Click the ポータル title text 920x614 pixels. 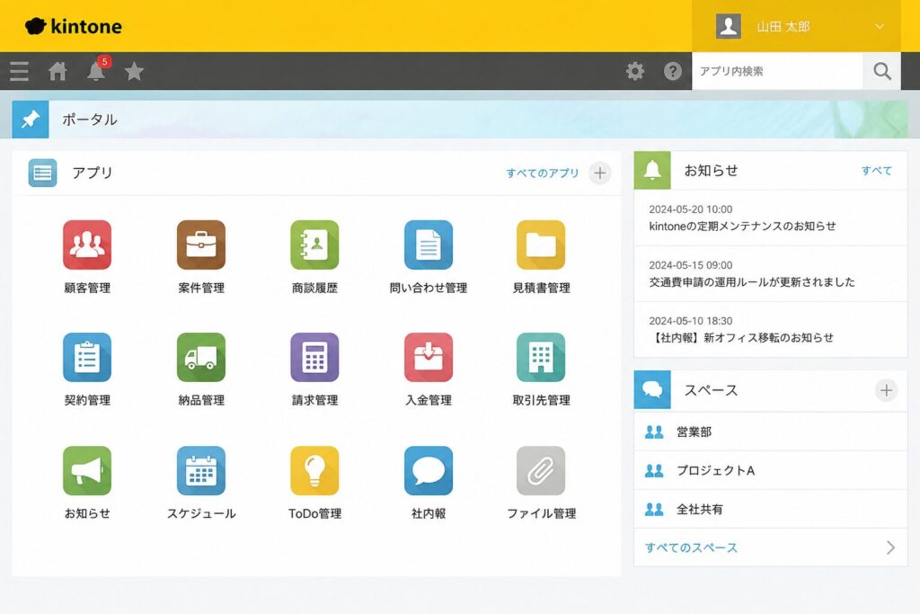pos(90,120)
